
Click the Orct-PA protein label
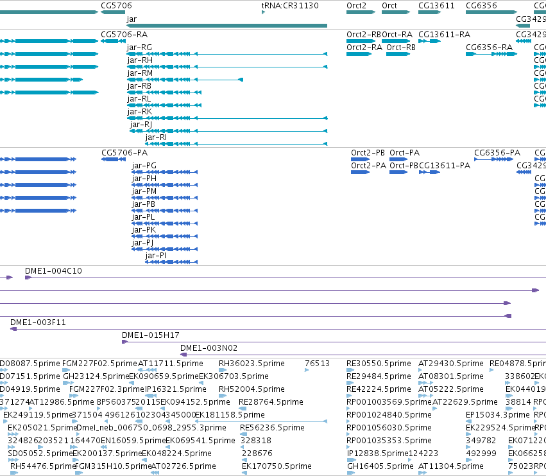click(x=405, y=153)
